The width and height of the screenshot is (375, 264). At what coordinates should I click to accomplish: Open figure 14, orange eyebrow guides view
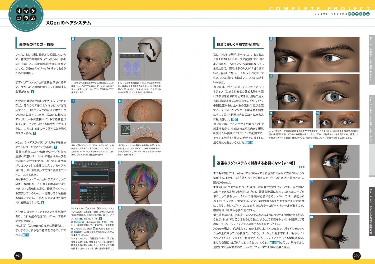point(291,120)
